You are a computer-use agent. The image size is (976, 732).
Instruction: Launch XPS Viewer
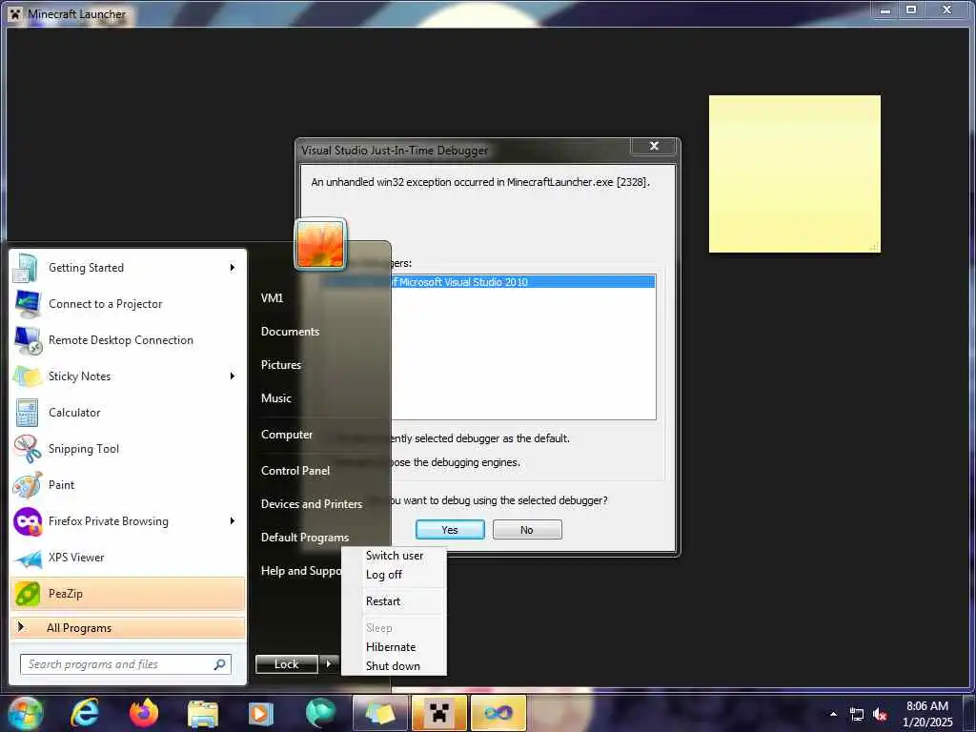(x=128, y=557)
